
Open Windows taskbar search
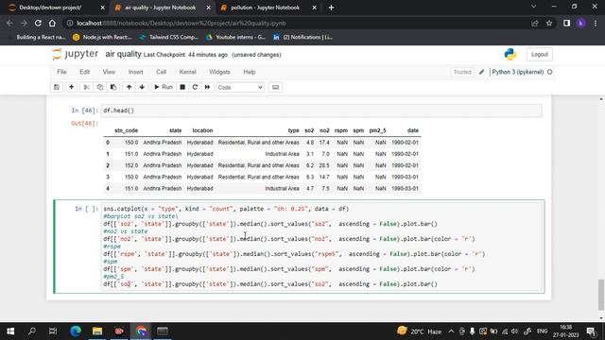coord(32,331)
